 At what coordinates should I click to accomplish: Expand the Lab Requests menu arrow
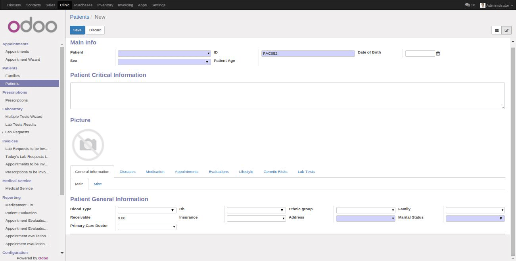click(3, 132)
